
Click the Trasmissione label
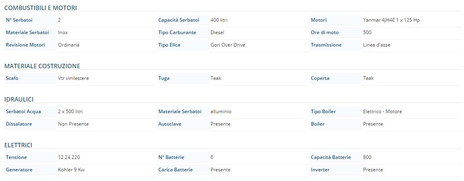click(x=326, y=45)
